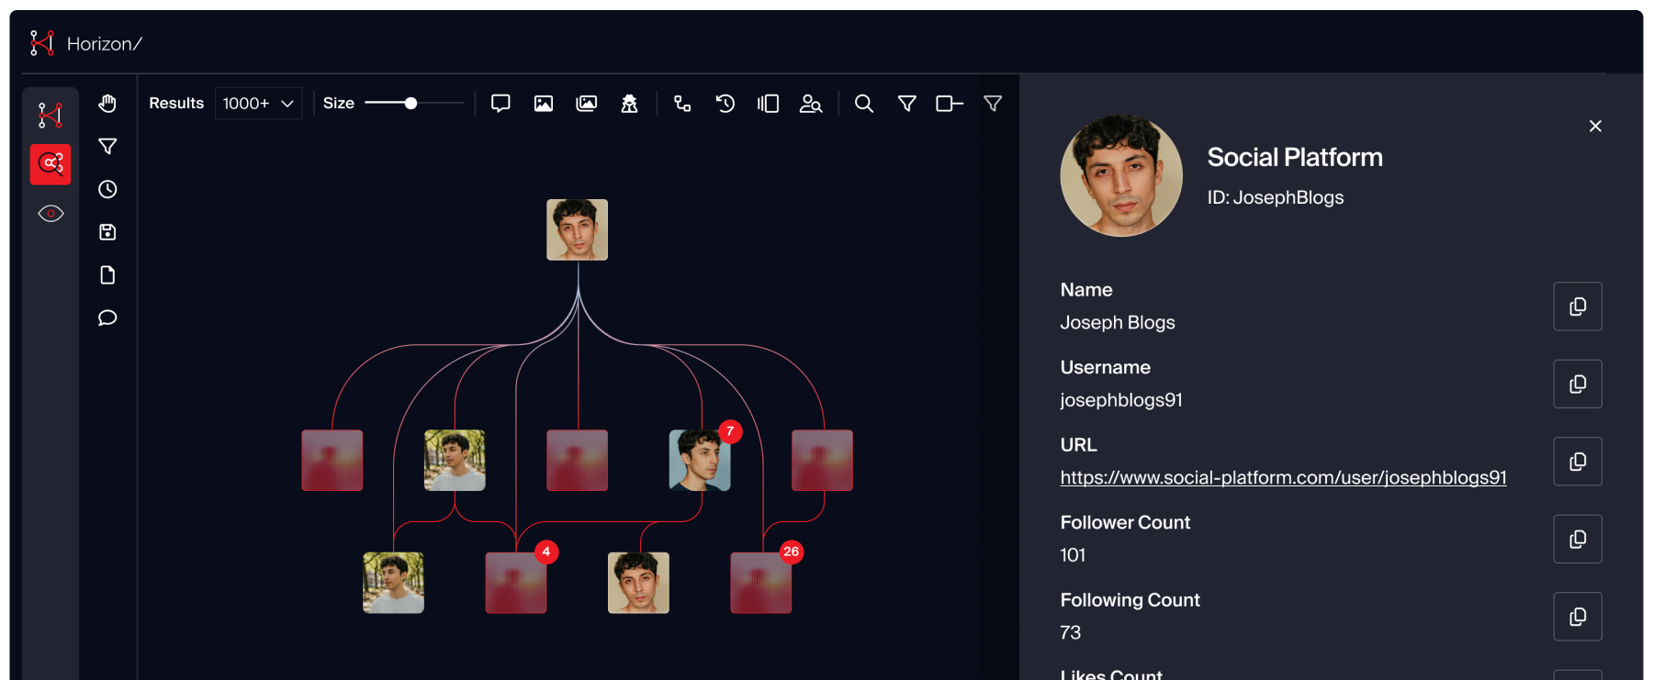Screen dimensions: 1653x680
Task: Select the network graph sidebar tab
Action: 51,116
